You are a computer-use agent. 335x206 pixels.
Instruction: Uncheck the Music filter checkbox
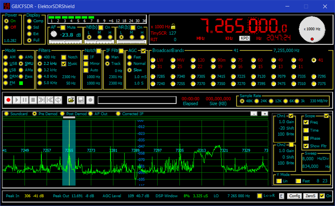tap(64, 64)
